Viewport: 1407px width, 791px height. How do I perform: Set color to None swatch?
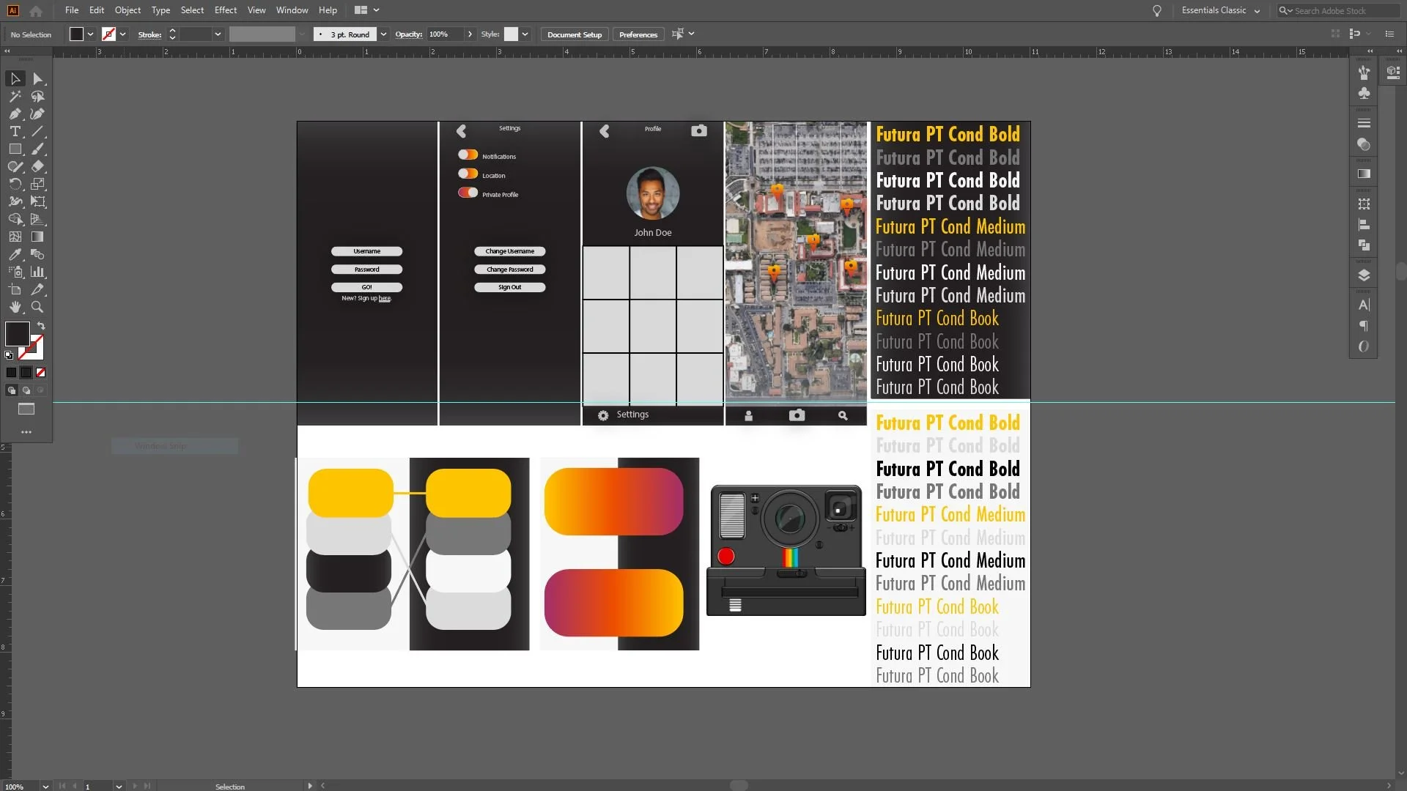41,372
